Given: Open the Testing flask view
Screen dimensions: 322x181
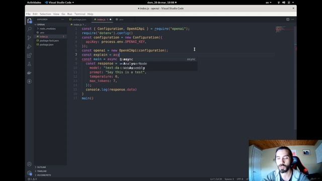Looking at the screenshot, I should point(29,64).
